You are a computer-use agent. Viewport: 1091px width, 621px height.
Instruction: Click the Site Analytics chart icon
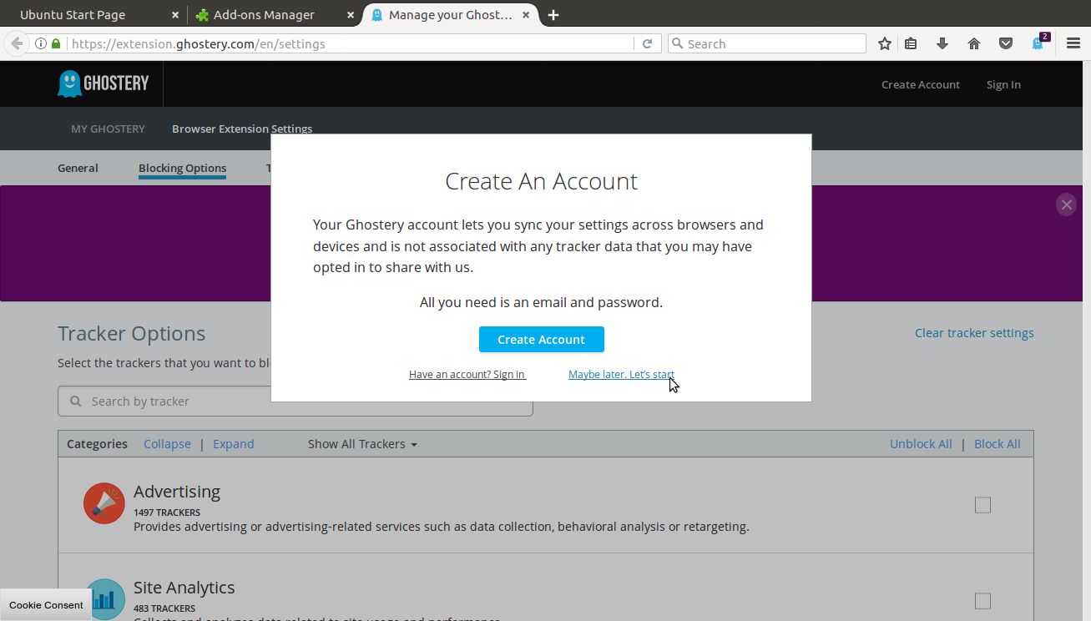pyautogui.click(x=104, y=600)
